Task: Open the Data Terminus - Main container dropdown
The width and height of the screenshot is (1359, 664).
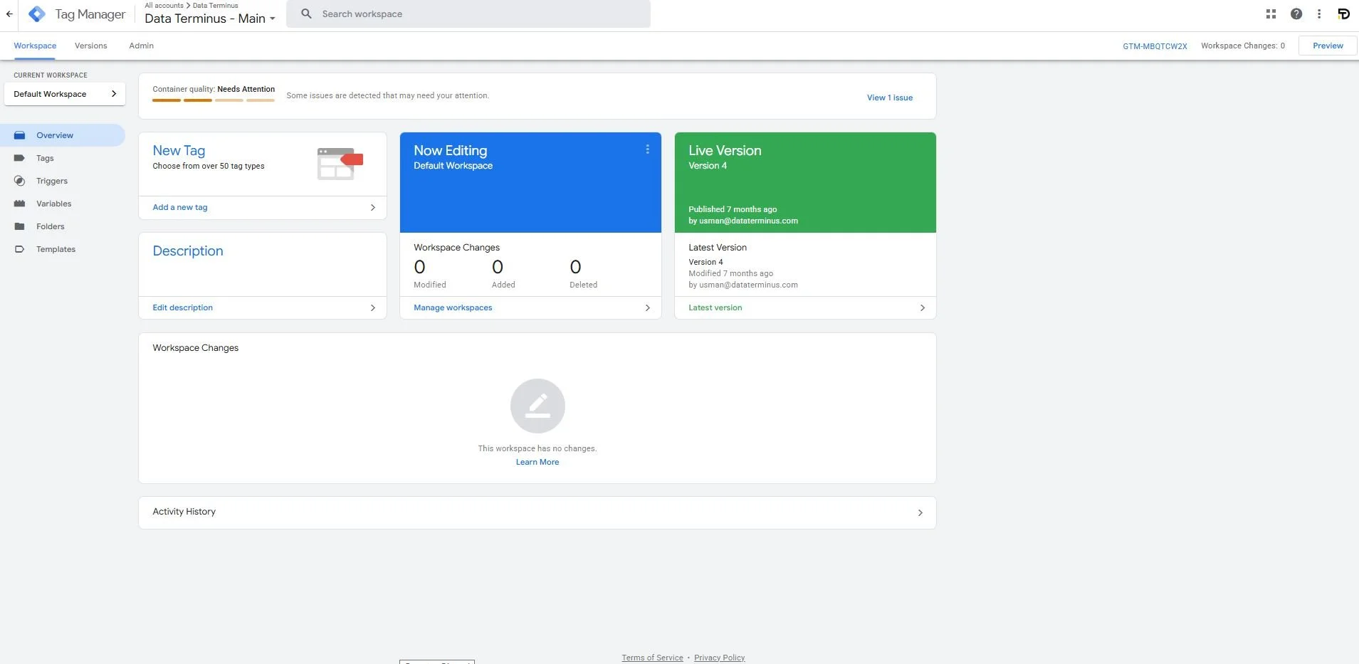Action: pos(210,19)
